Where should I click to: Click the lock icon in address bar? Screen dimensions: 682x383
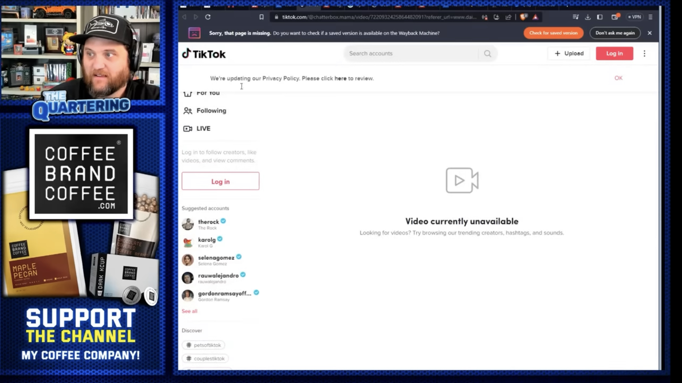pos(276,17)
